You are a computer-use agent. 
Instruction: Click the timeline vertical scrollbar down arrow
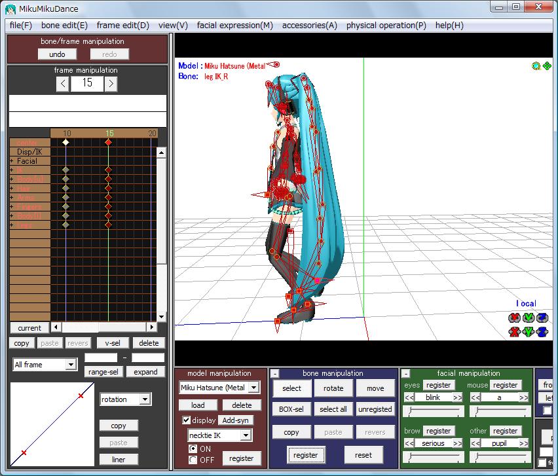162,317
